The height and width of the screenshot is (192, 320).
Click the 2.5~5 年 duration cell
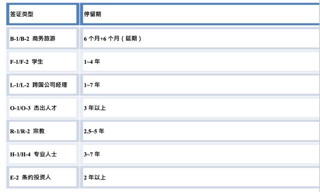[x=200, y=131]
